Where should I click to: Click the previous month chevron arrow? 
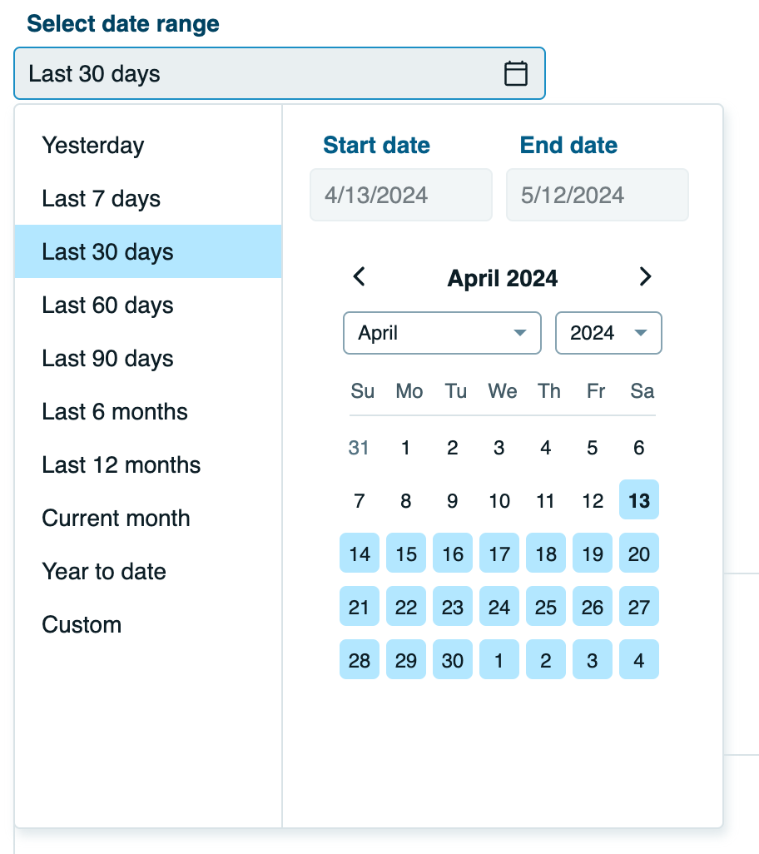click(359, 277)
